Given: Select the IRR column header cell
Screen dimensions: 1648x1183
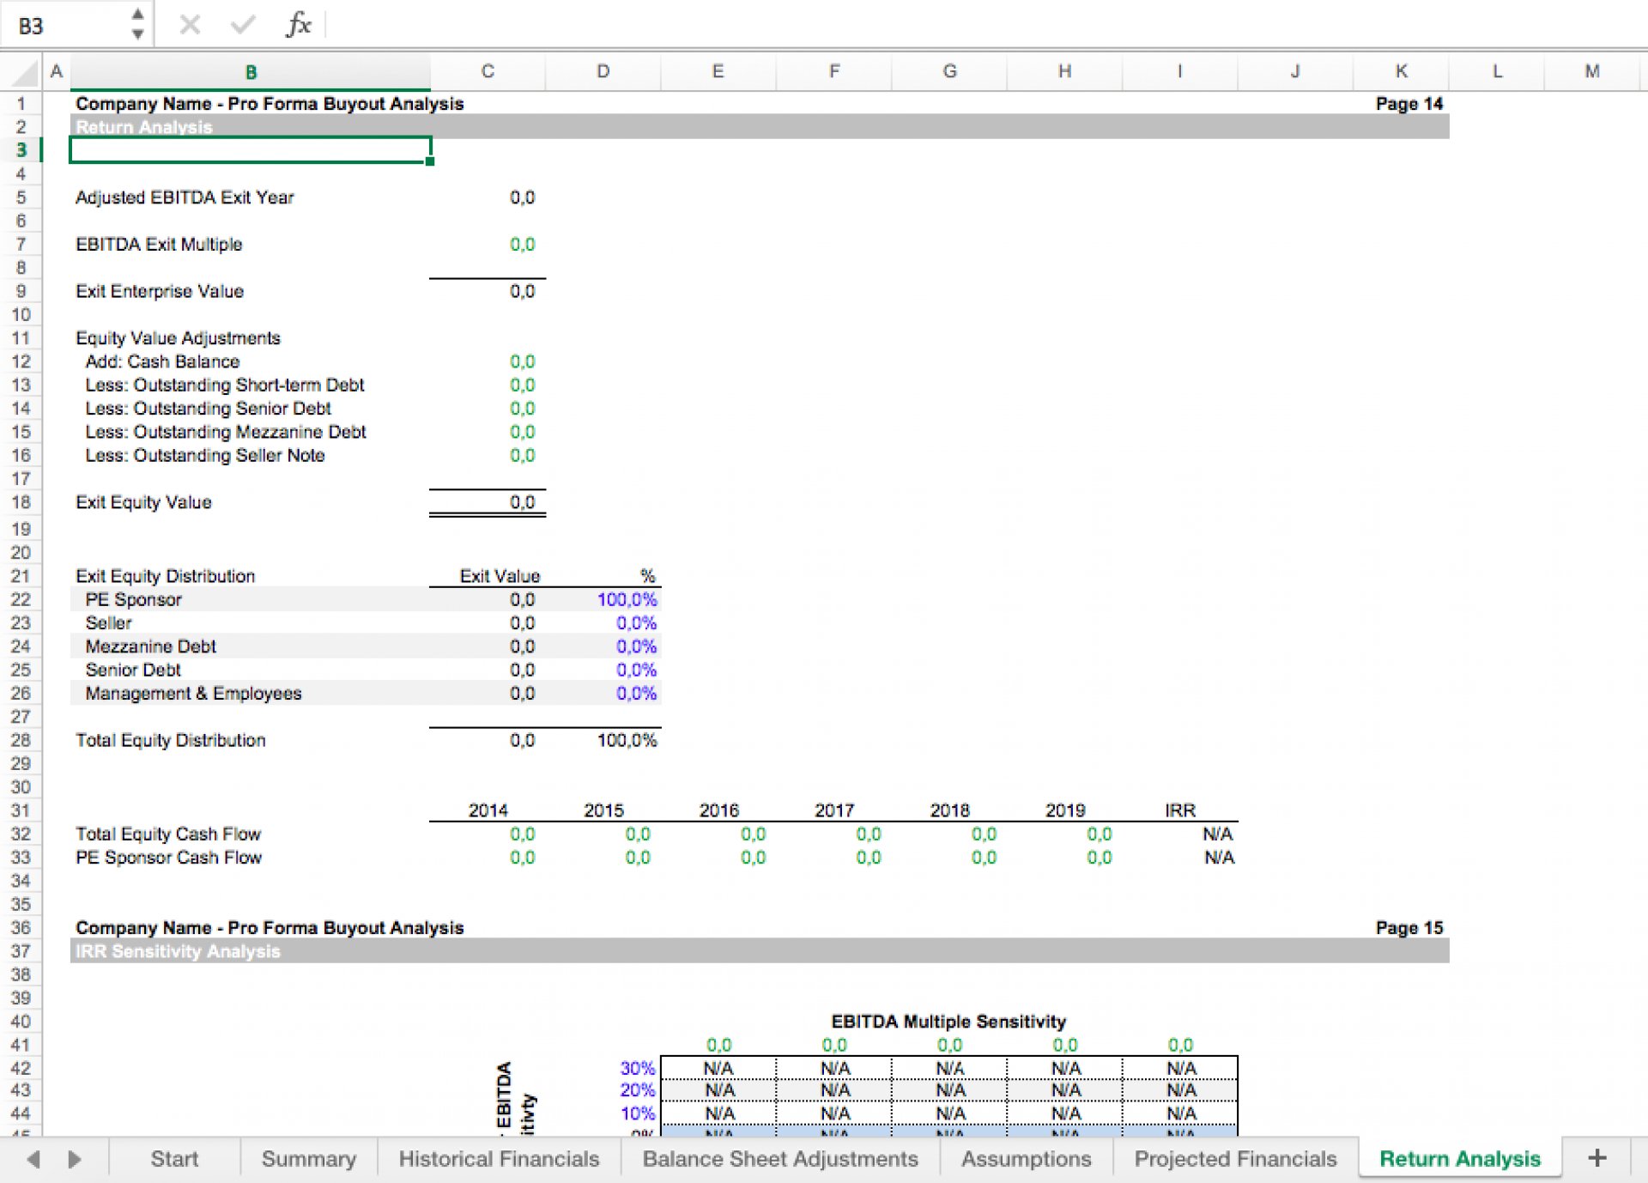Looking at the screenshot, I should point(1179,810).
